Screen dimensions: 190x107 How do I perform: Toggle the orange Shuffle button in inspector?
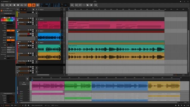(x=11, y=40)
